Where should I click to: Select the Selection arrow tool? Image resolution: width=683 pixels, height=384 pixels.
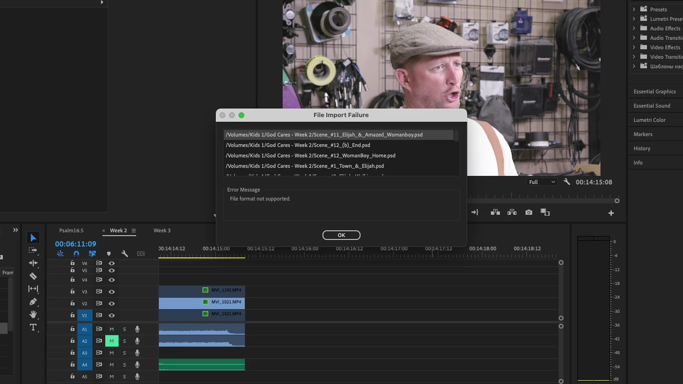point(33,238)
